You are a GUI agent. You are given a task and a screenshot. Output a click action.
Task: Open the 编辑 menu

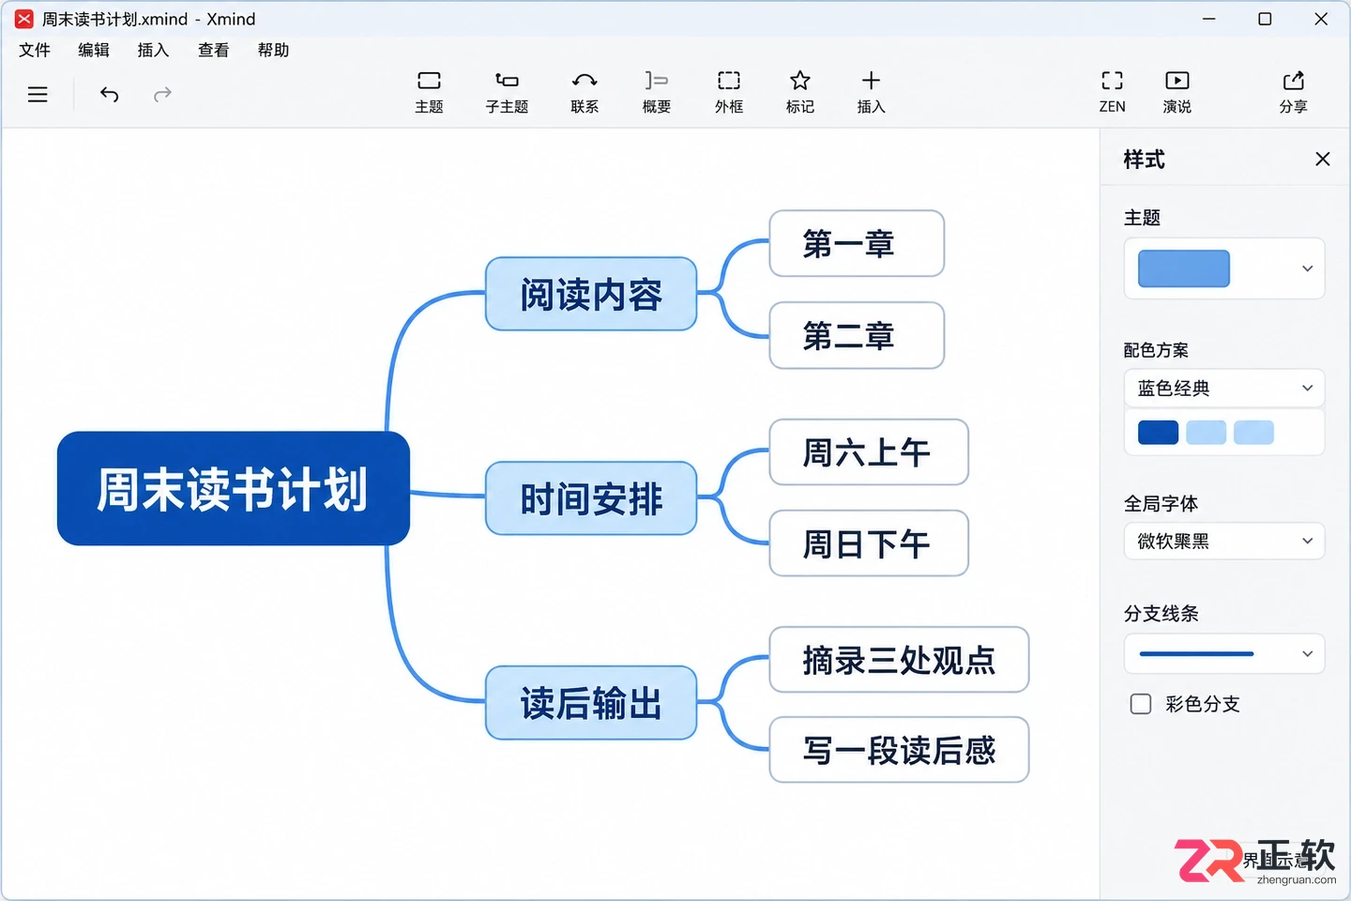[x=94, y=50]
